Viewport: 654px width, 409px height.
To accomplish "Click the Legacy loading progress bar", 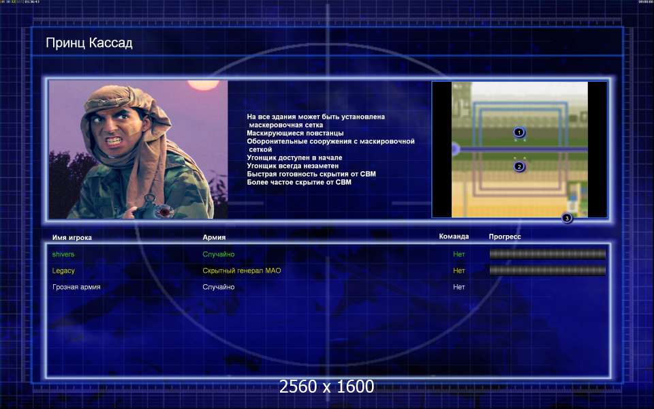I will click(x=548, y=271).
